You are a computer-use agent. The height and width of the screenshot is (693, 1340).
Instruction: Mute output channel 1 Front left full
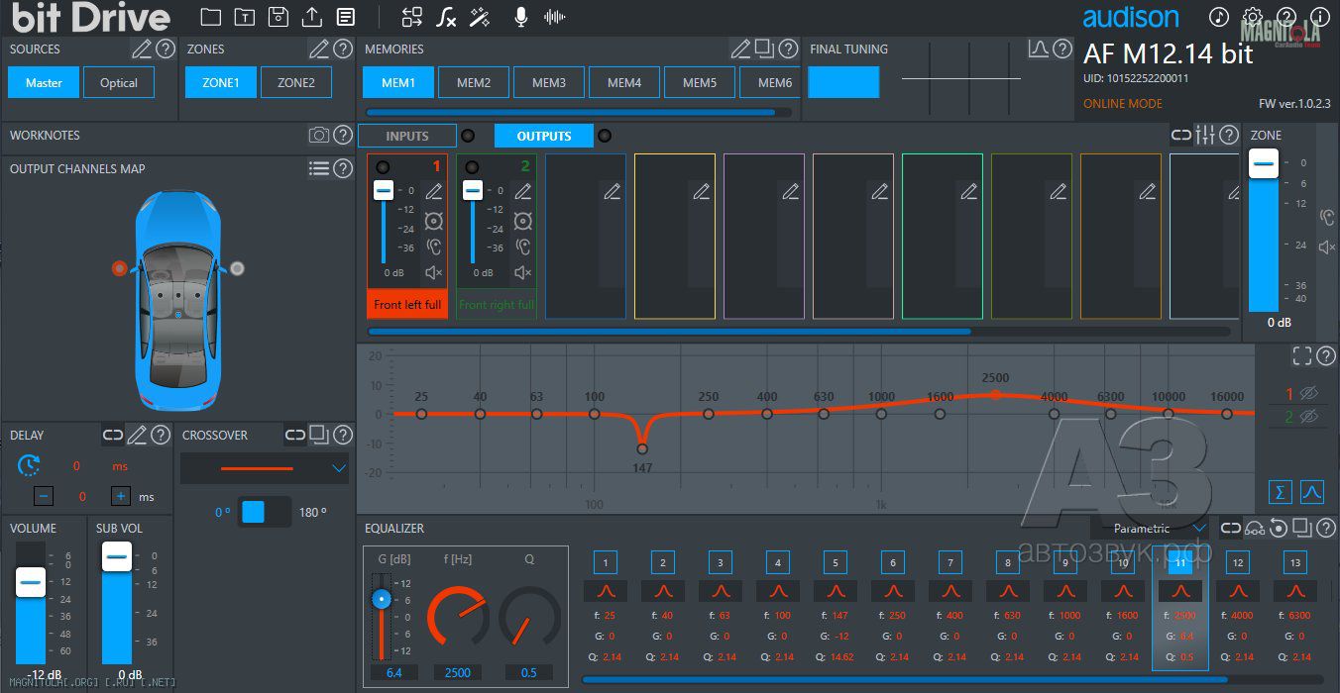click(433, 272)
